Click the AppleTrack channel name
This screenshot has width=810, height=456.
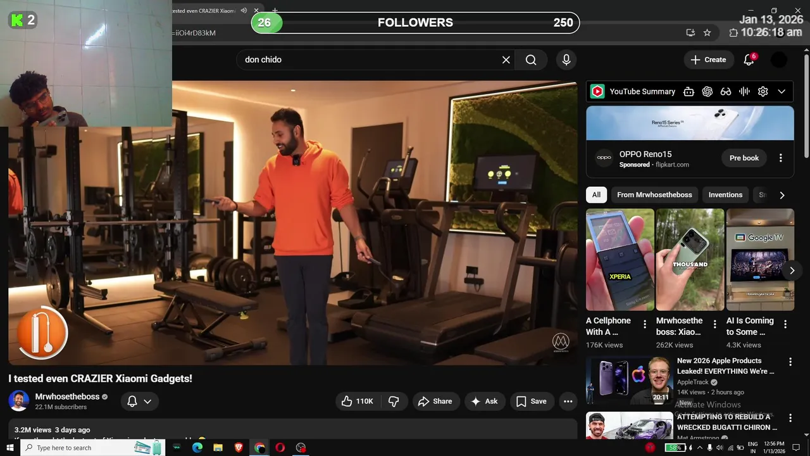coord(693,383)
